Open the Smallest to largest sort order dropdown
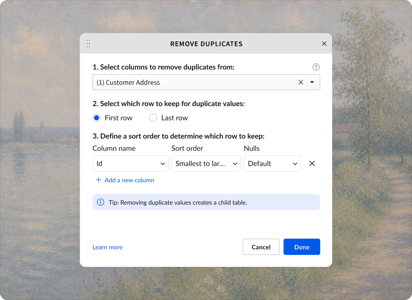Viewport: 412px width, 300px height. point(206,163)
